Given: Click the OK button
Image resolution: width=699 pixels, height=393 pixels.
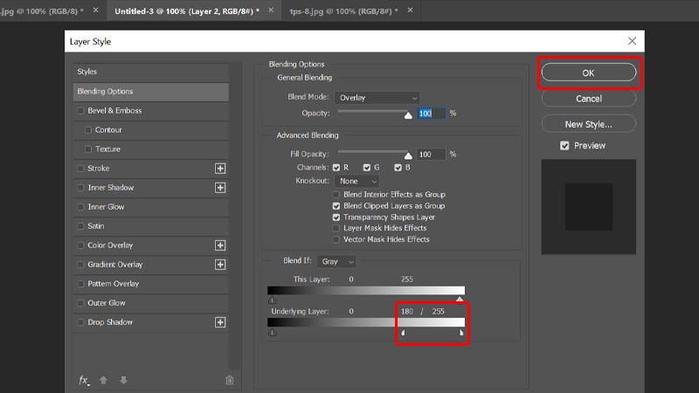Looking at the screenshot, I should (x=588, y=72).
